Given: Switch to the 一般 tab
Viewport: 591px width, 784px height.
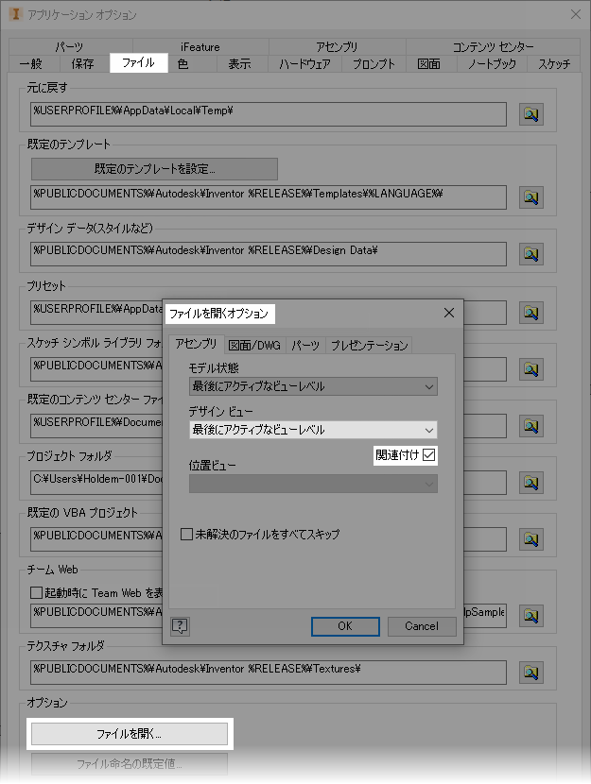Looking at the screenshot, I should (x=32, y=64).
